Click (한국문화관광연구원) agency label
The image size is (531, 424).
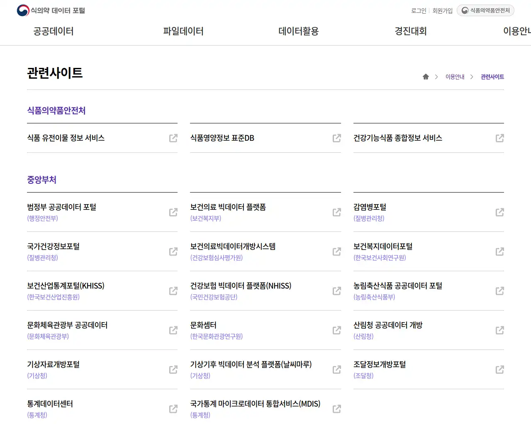coord(217,336)
